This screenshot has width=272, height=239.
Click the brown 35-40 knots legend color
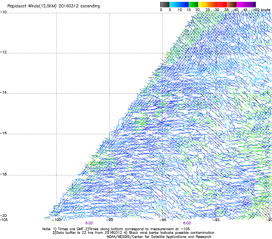click(x=232, y=4)
